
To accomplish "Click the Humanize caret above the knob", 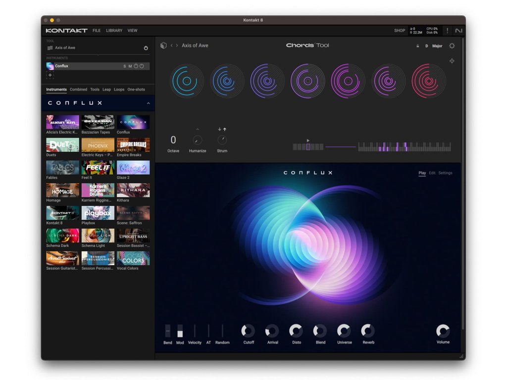I will (x=198, y=129).
